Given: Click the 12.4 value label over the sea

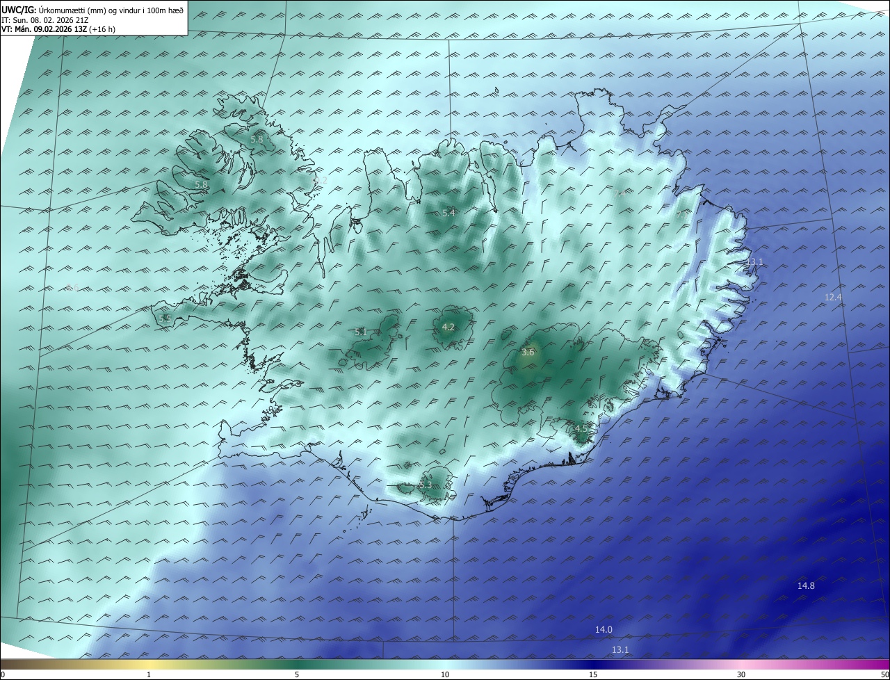Looking at the screenshot, I should click(x=833, y=297).
